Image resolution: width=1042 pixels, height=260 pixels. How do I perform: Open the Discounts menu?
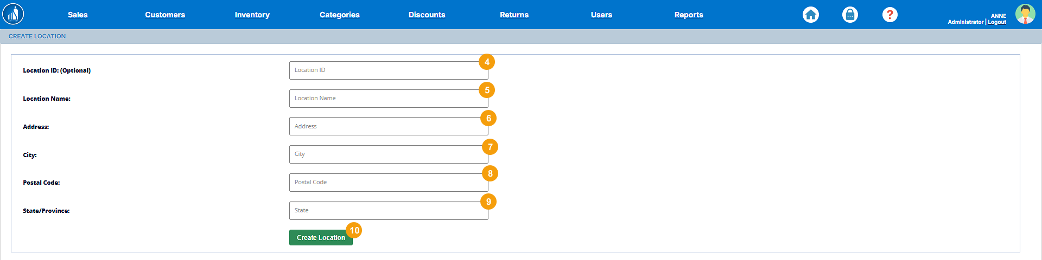427,15
